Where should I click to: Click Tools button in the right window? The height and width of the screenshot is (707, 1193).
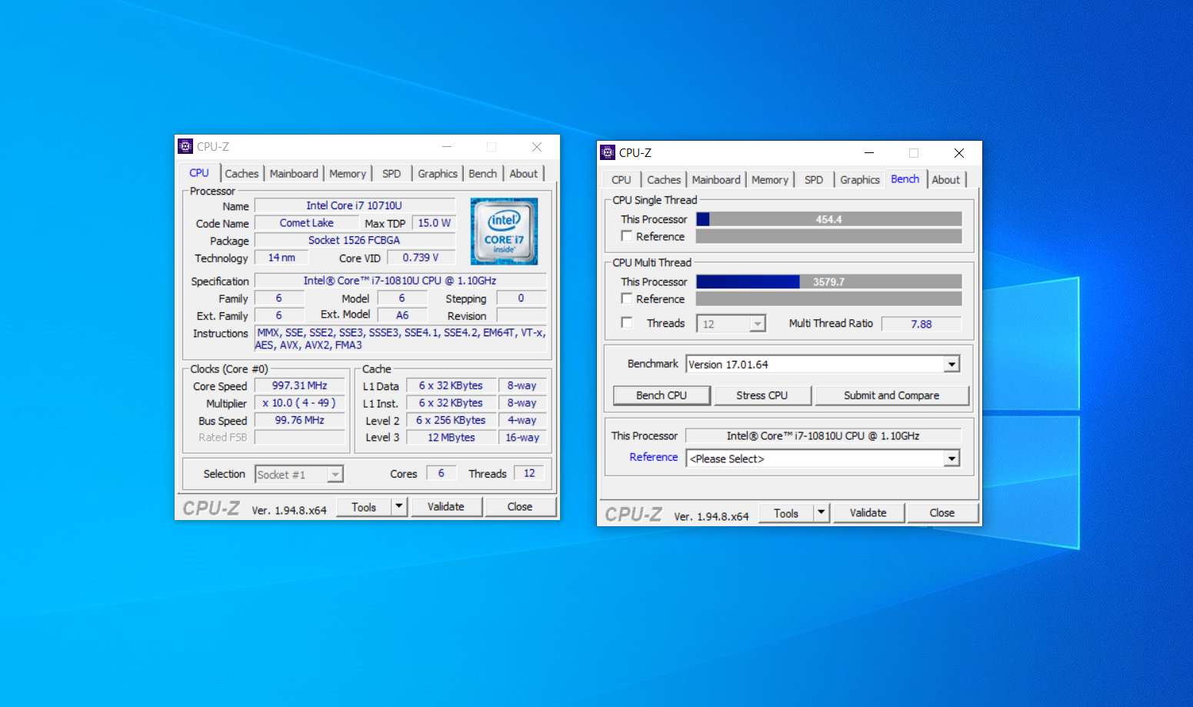[786, 513]
